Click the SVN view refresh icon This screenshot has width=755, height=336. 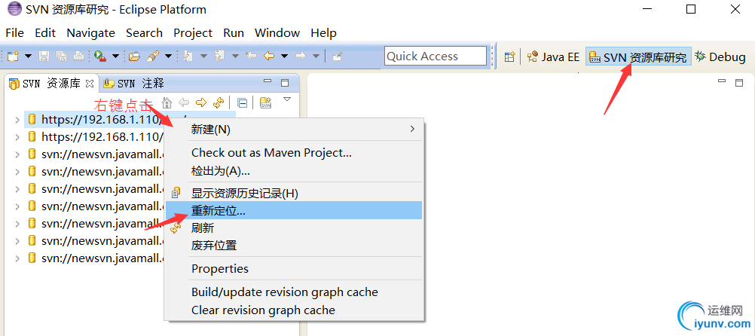coord(219,102)
